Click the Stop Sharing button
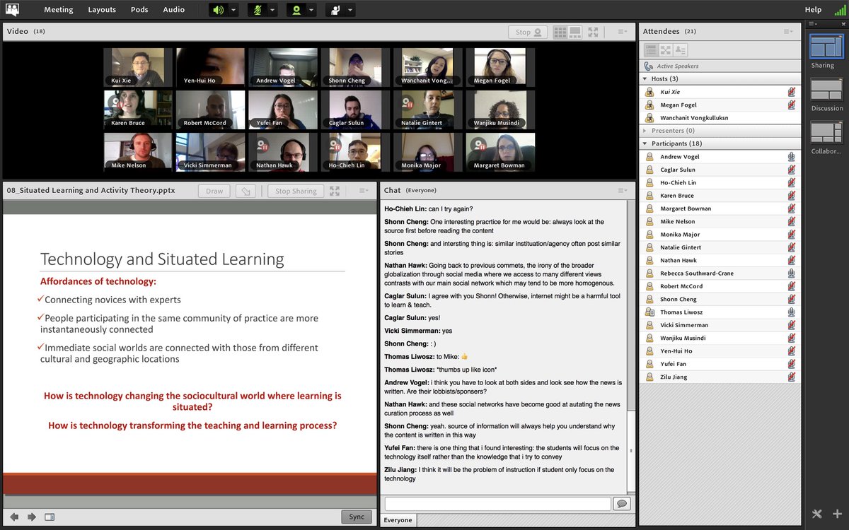Screen dimensions: 849x530 pos(295,190)
